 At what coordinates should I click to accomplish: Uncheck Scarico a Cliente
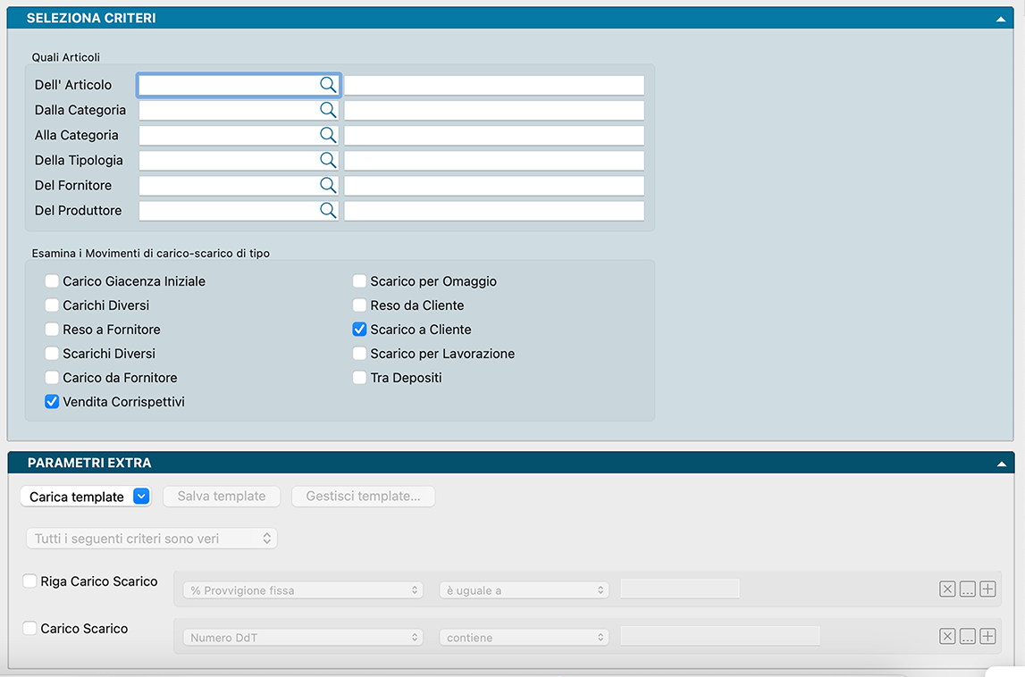tap(359, 330)
